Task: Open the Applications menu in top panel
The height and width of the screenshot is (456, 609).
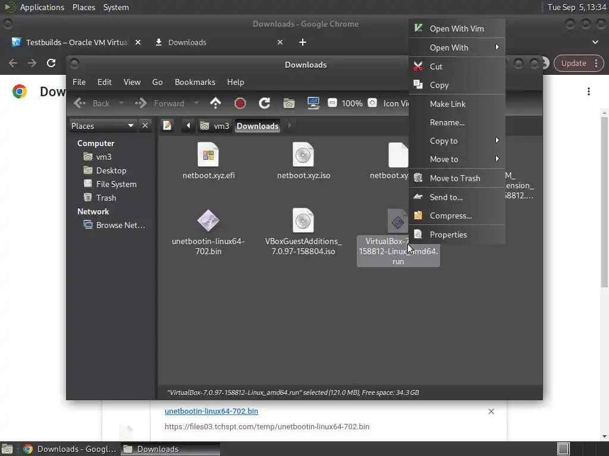Action: tap(42, 7)
